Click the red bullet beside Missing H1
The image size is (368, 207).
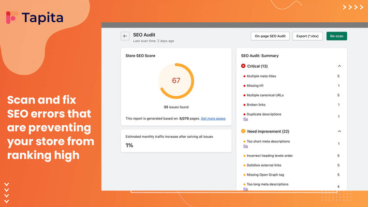click(x=244, y=86)
